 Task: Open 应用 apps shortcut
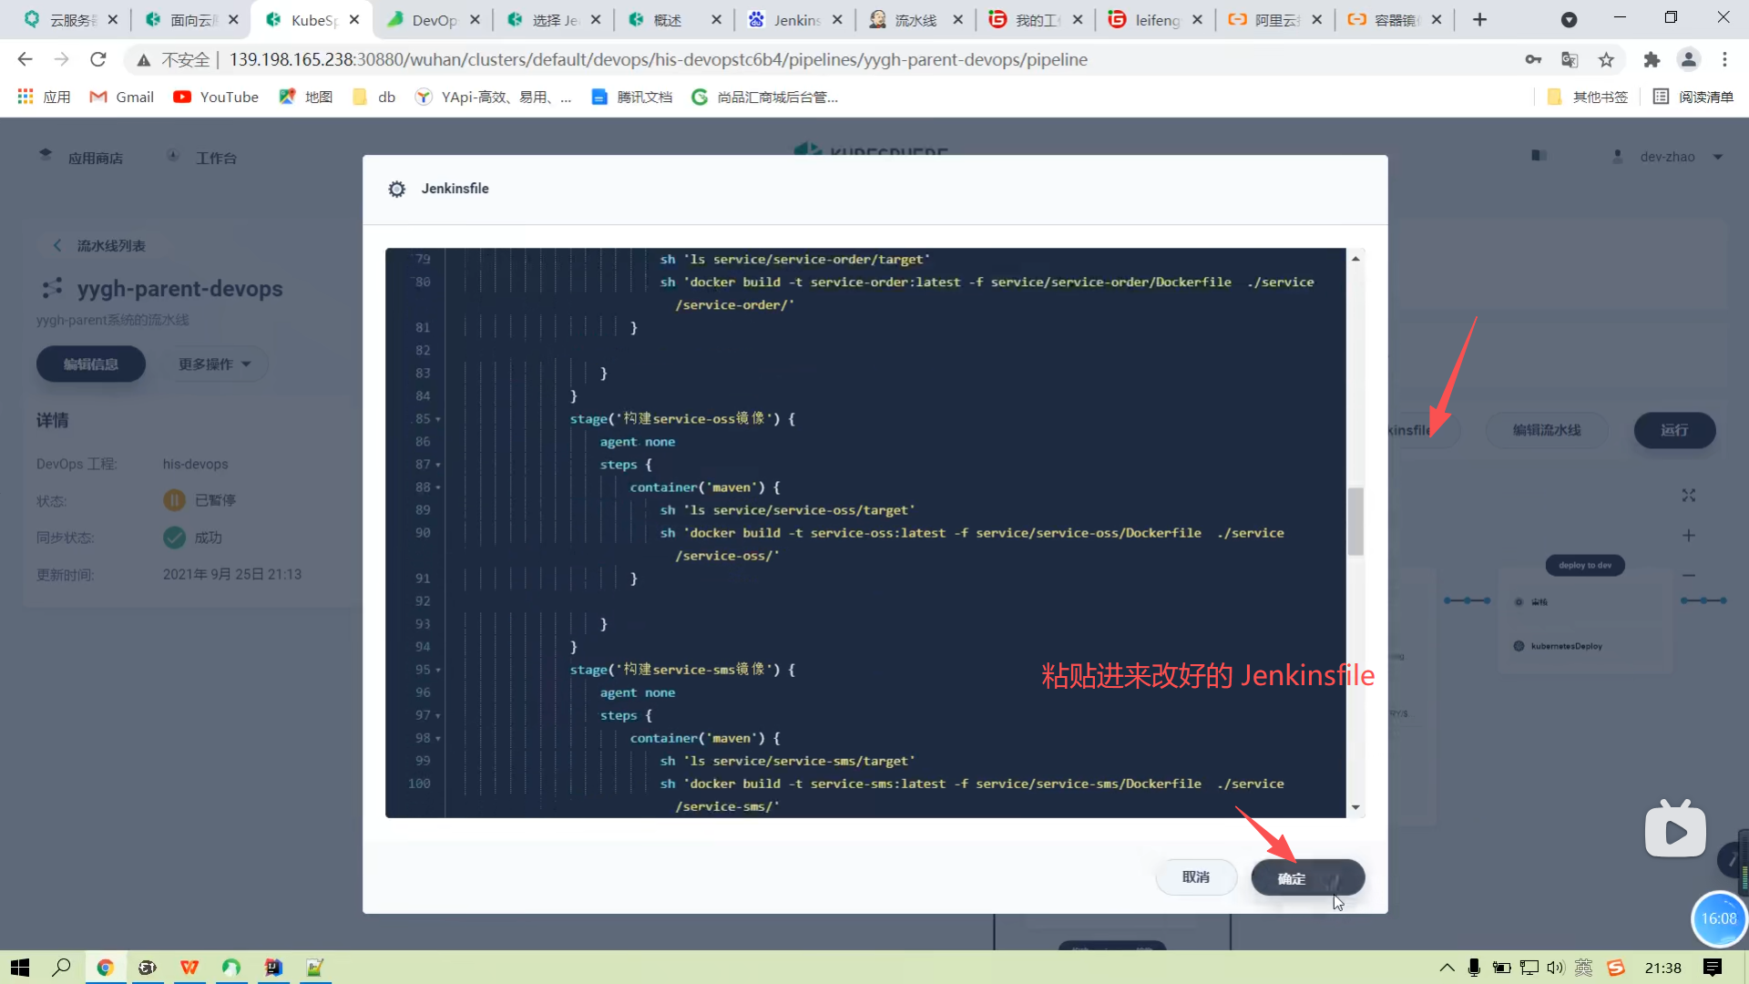point(44,97)
